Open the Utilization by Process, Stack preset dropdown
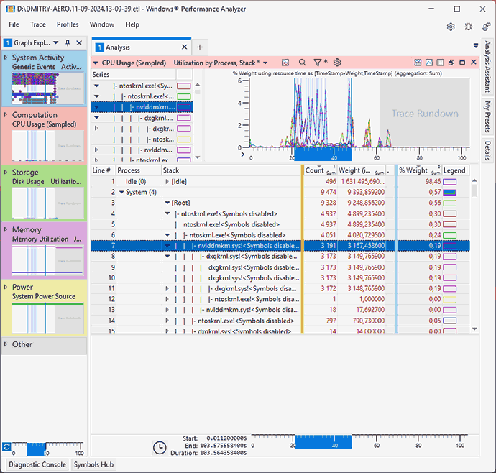Screen dimensions: 496x473 pos(265,63)
